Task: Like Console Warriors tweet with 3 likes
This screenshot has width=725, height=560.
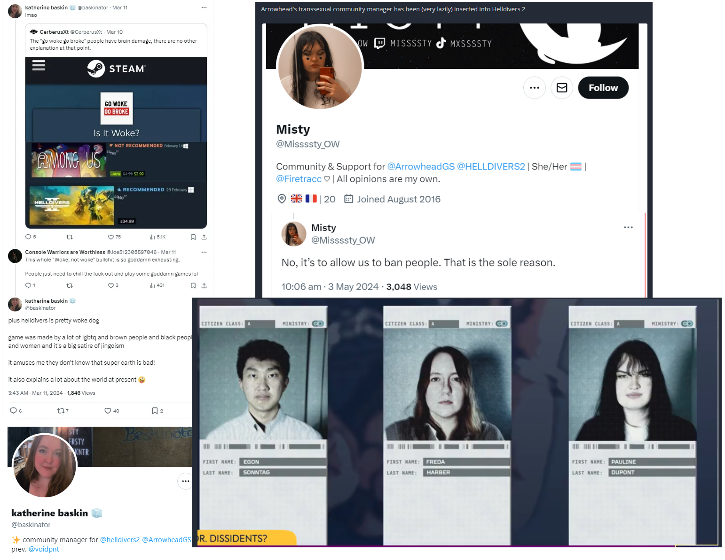Action: 111,285
